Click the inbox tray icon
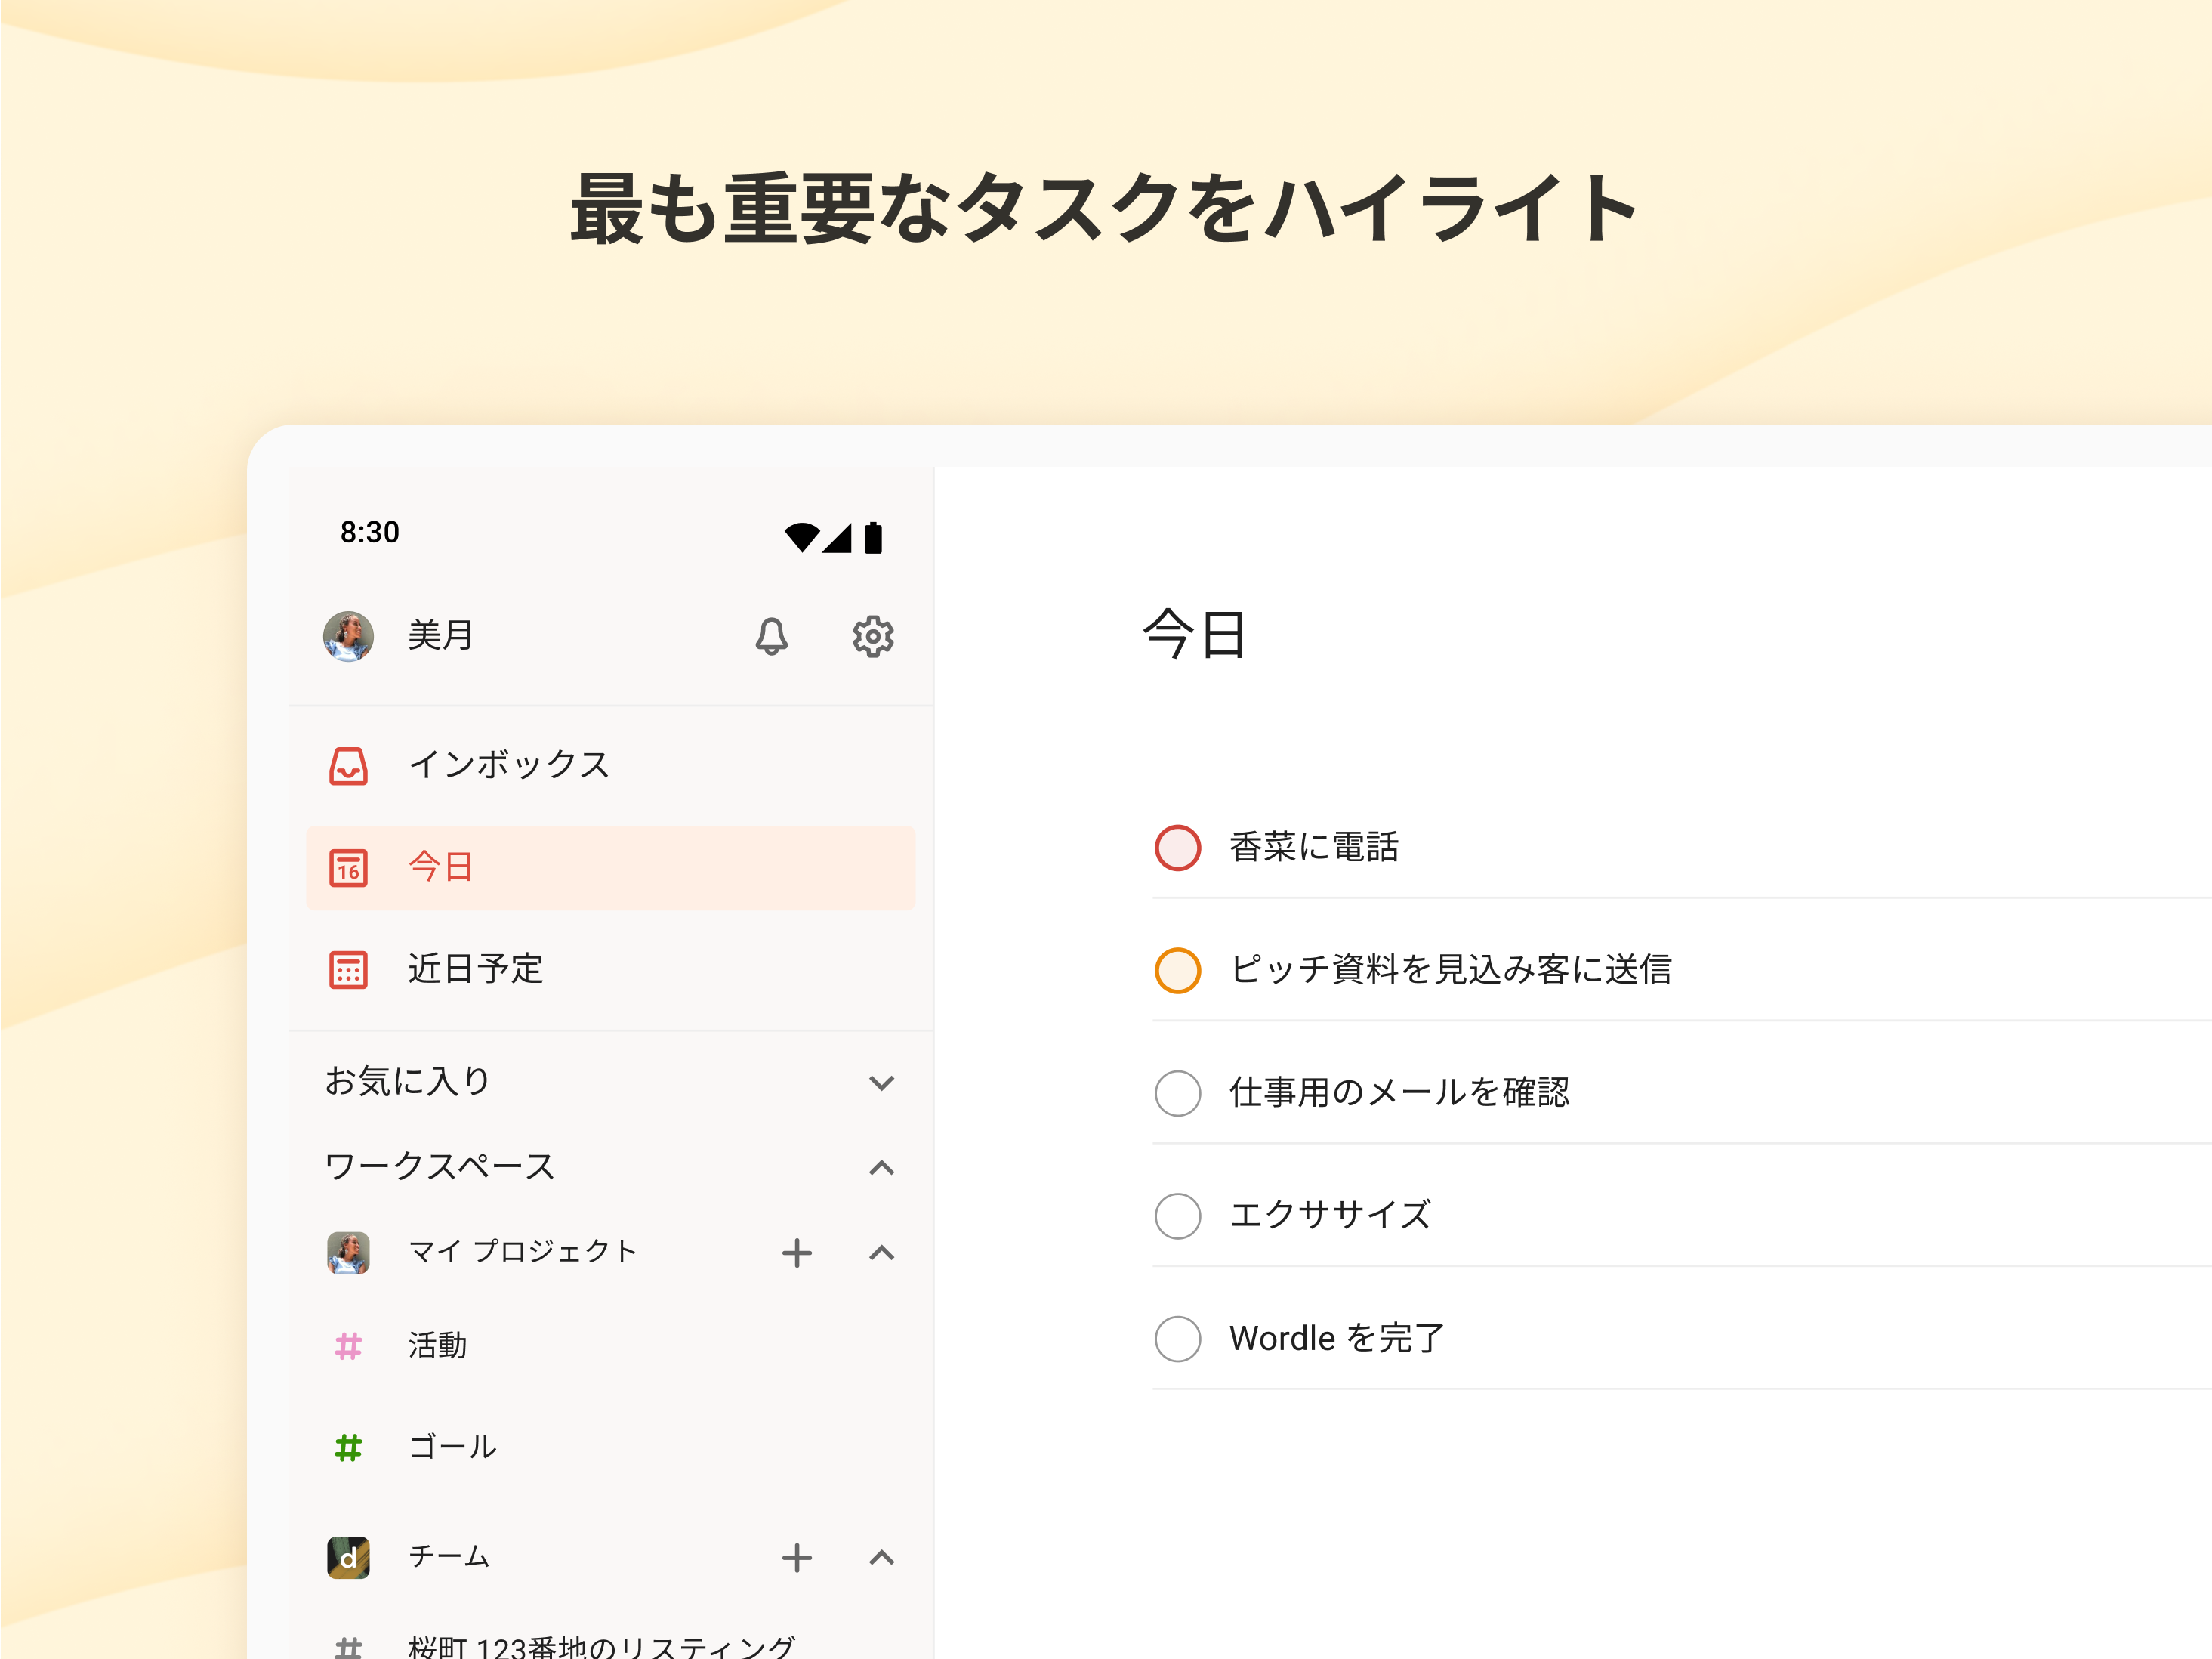The image size is (2212, 1659). pos(348,765)
